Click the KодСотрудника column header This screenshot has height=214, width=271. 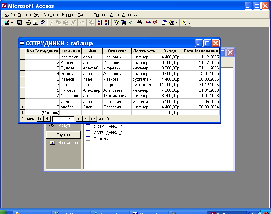(x=42, y=51)
